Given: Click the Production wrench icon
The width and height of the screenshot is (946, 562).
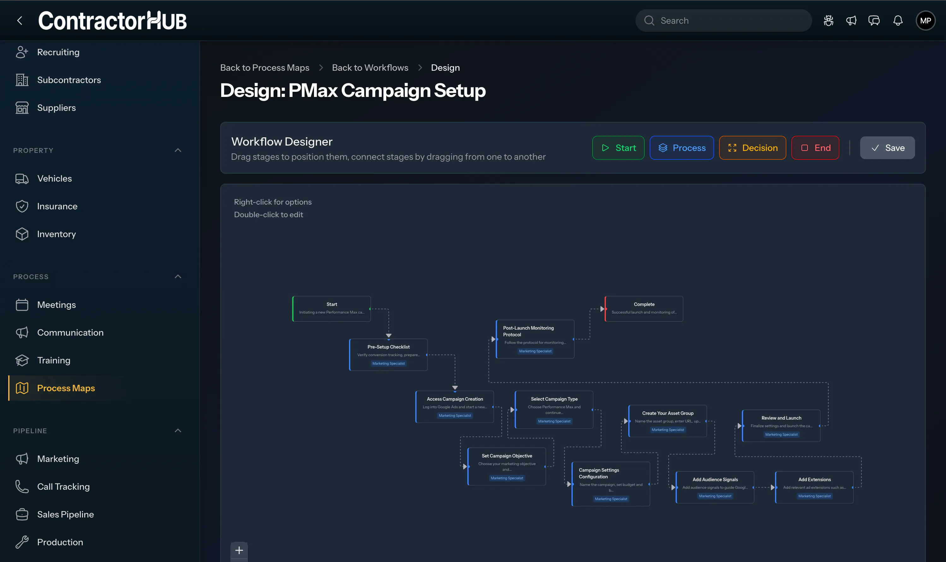Looking at the screenshot, I should point(22,542).
